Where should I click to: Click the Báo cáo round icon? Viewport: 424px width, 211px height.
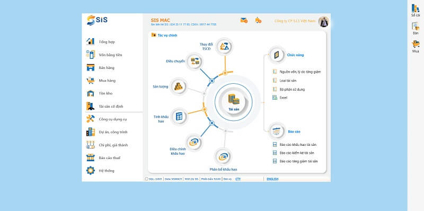[277, 131]
